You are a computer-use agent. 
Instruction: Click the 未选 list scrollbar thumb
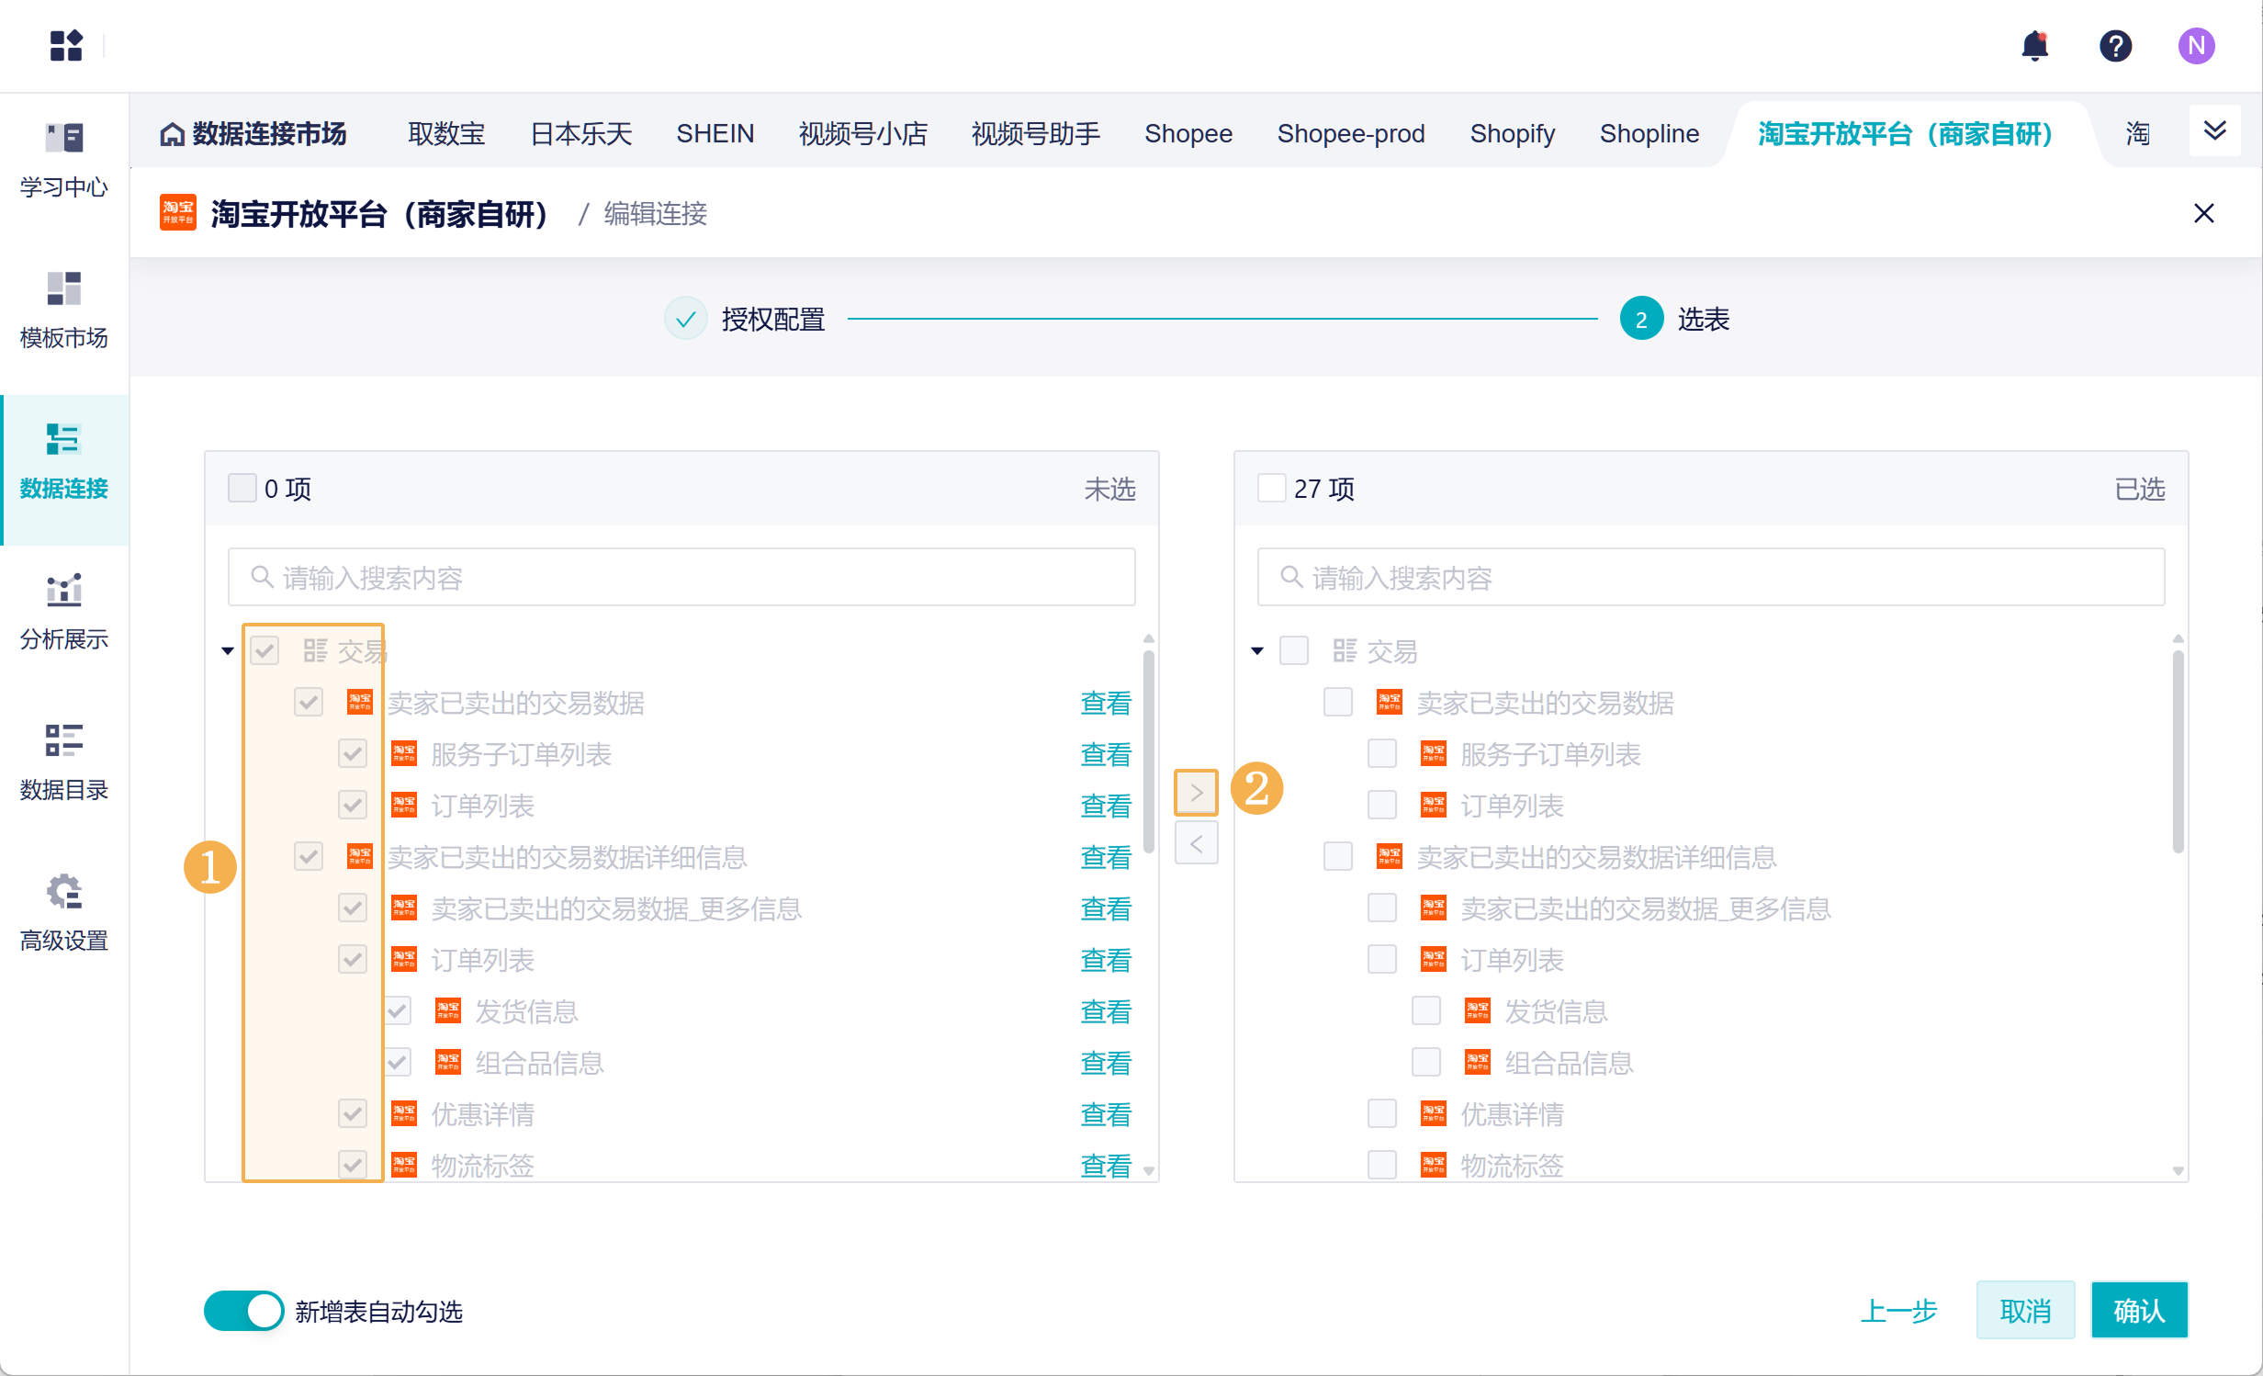coord(1148,751)
